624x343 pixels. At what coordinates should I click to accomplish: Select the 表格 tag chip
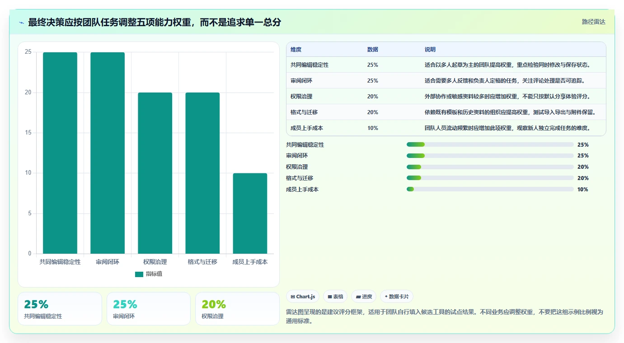coord(335,297)
